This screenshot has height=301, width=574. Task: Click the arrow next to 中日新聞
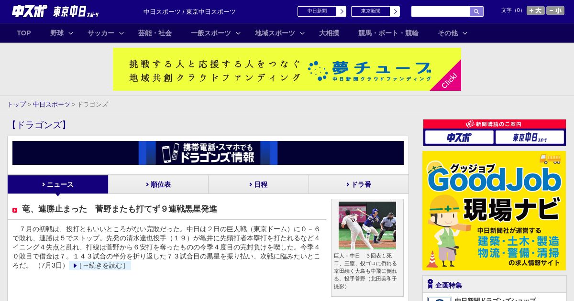[x=342, y=11]
